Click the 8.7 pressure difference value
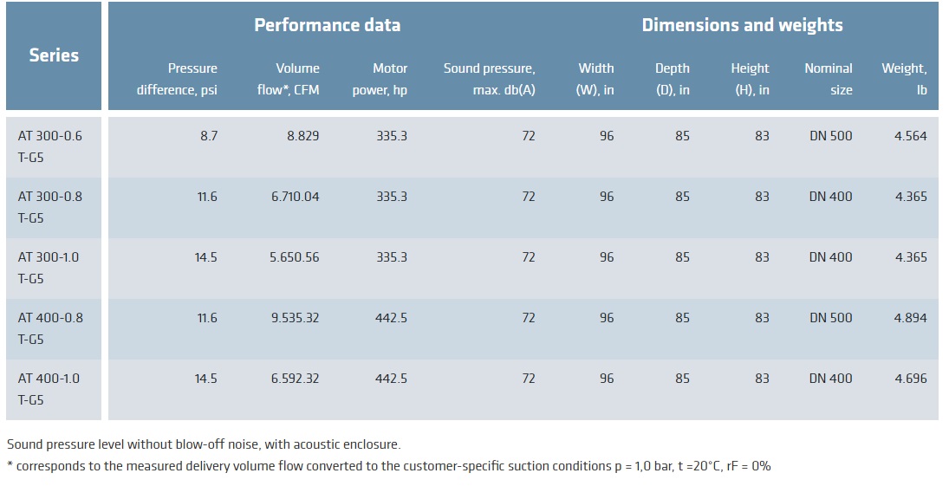The image size is (949, 486). (207, 136)
